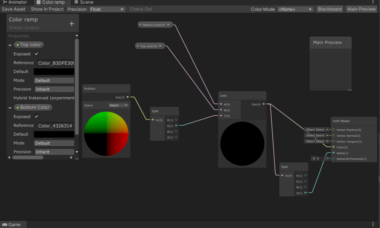The height and width of the screenshot is (228, 380).
Task: Click the second Split node A(1) output port
Action: pos(305,193)
